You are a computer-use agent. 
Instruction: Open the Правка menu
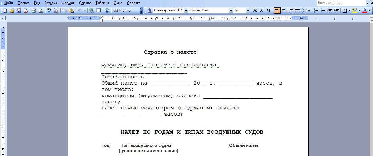click(x=24, y=3)
